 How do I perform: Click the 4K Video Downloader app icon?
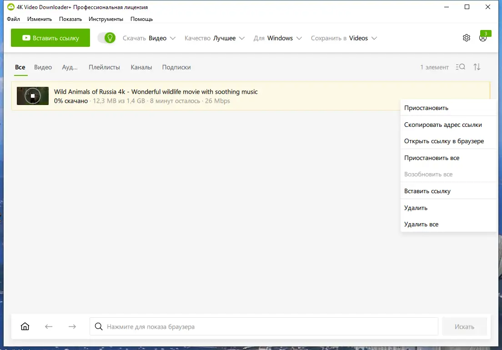click(11, 7)
